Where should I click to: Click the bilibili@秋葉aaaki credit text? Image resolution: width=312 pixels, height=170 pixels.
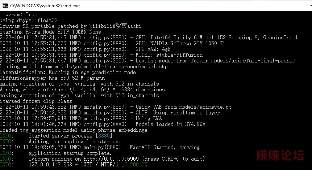[115, 26]
